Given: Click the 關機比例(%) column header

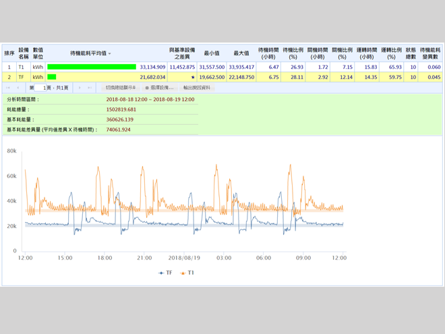Looking at the screenshot, I should click(x=342, y=53).
